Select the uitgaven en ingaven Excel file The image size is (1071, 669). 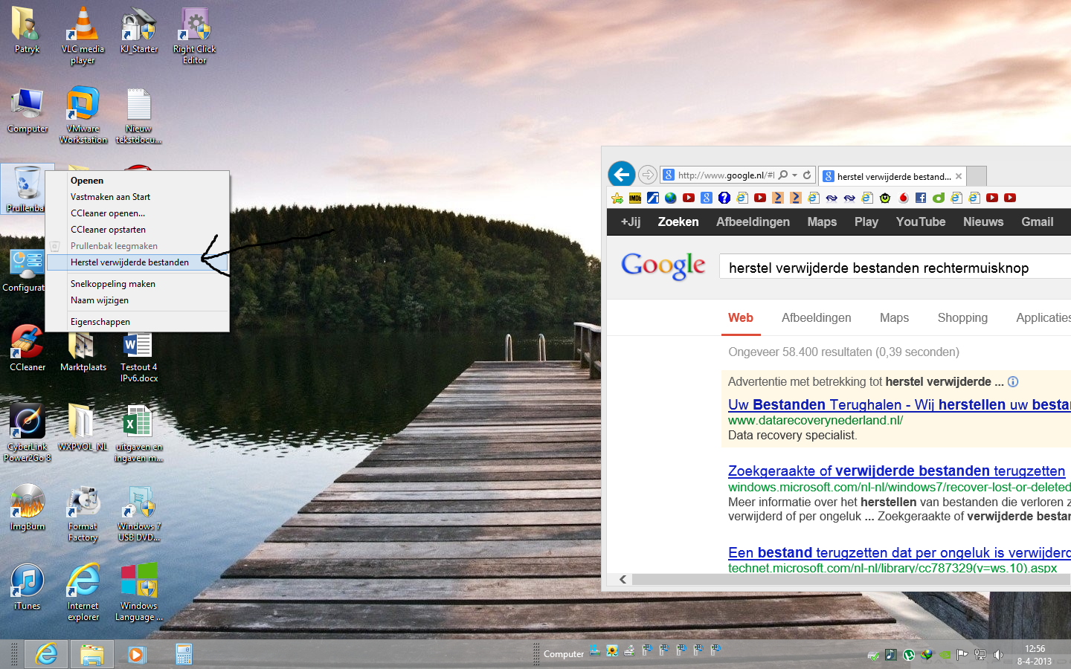point(139,433)
